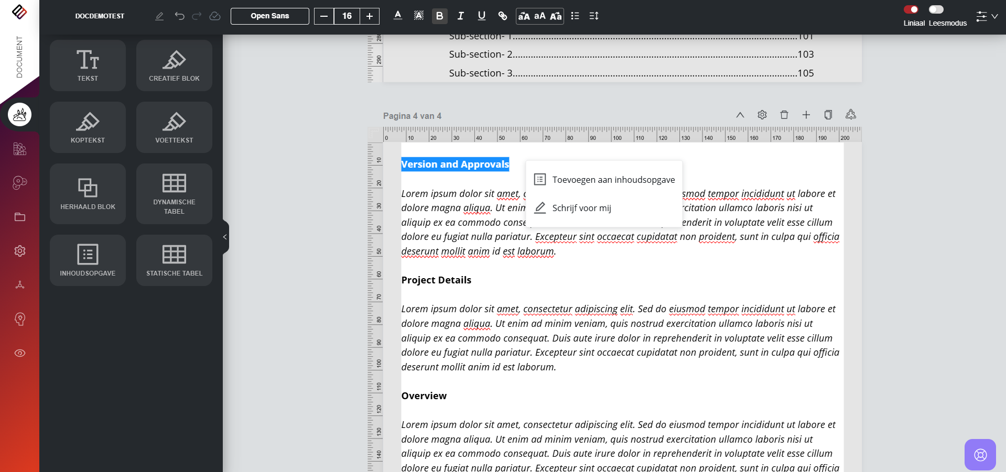Enable the Leesmodus toggle
The height and width of the screenshot is (472, 1006).
[x=936, y=9]
